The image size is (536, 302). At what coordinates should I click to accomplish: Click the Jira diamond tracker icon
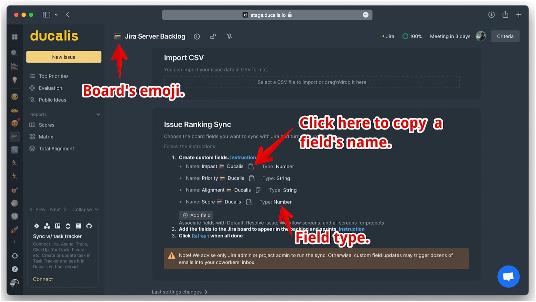[x=37, y=226]
